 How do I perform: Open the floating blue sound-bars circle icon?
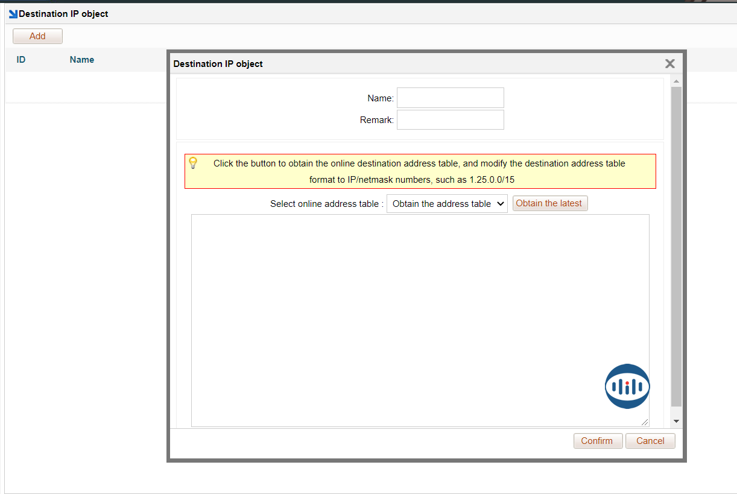627,387
